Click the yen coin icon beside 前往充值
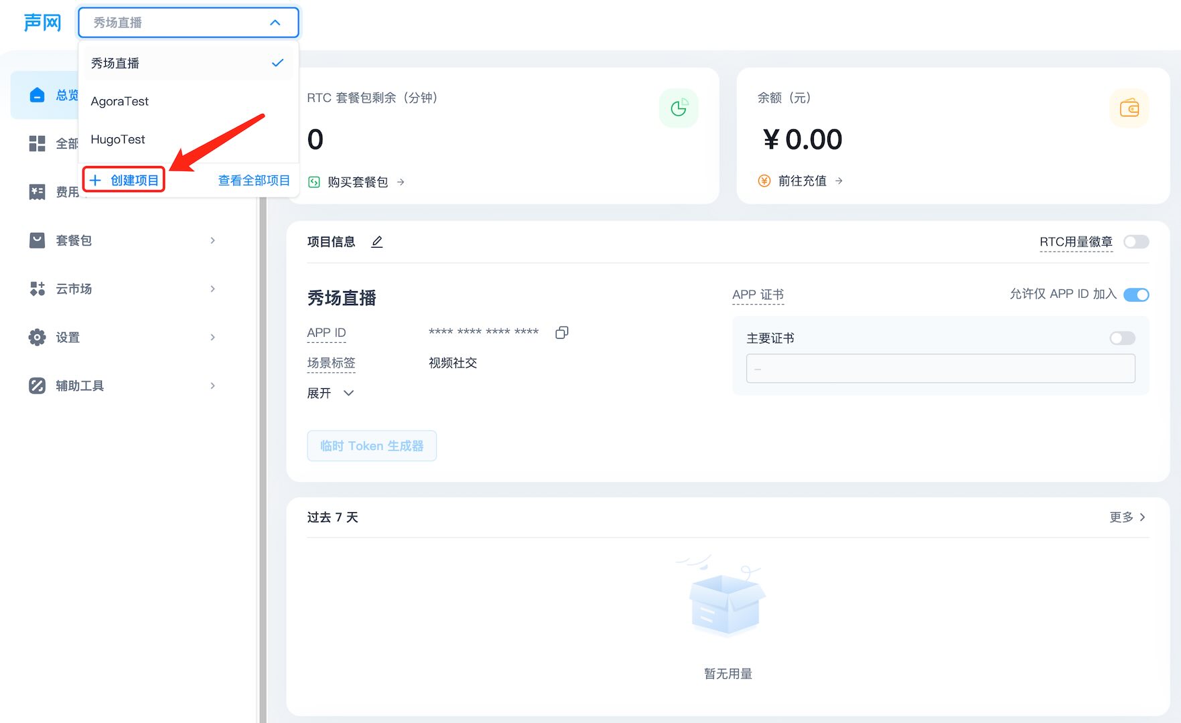1181x723 pixels. 764,181
